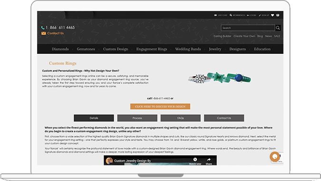The height and width of the screenshot is (181, 321).
Task: Select Watch later on video
Action: (x=195, y=161)
